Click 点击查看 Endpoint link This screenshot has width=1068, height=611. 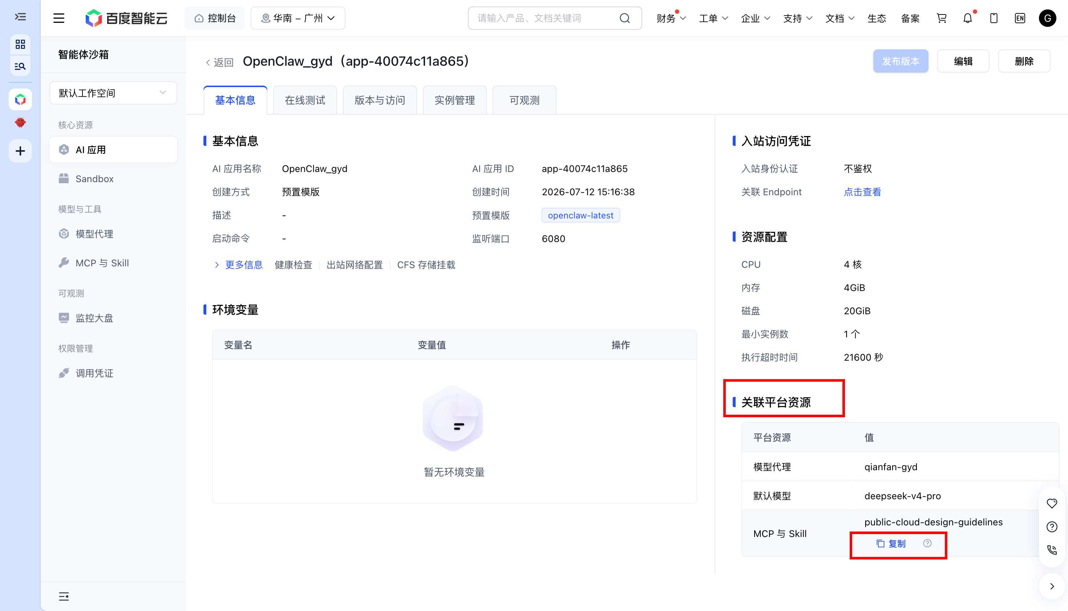click(862, 192)
